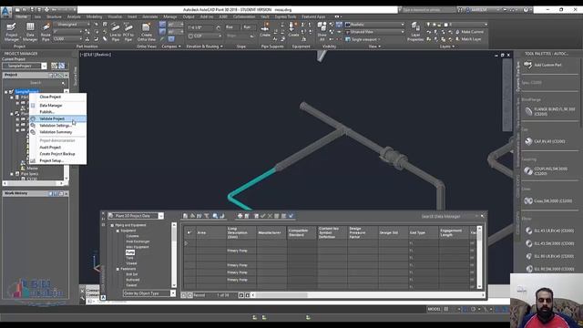Click Create in the Equipment panel
This screenshot has height=328, width=583.
[x=293, y=30]
